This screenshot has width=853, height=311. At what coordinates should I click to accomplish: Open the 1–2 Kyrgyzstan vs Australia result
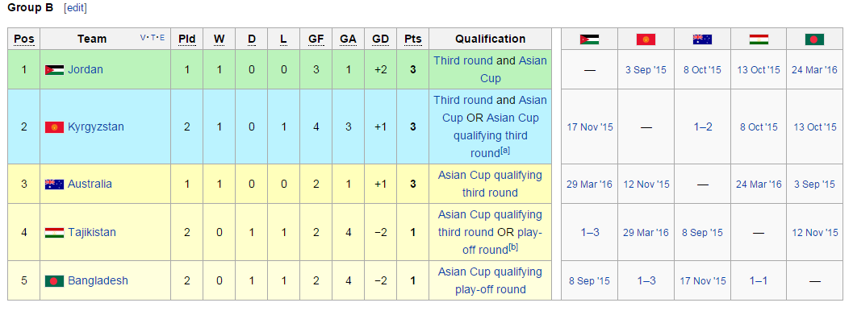[x=702, y=127]
